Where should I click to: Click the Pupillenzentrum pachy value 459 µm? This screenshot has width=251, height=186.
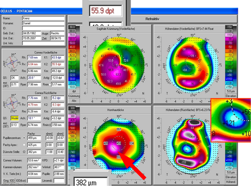34,138
